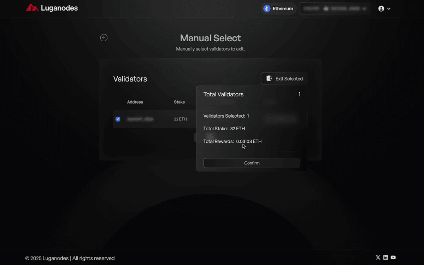This screenshot has width=424, height=265.
Task: Click the account profile avatar icon
Action: (381, 8)
